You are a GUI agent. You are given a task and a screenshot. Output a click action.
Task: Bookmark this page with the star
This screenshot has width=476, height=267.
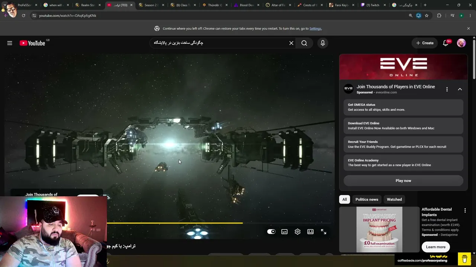(427, 16)
